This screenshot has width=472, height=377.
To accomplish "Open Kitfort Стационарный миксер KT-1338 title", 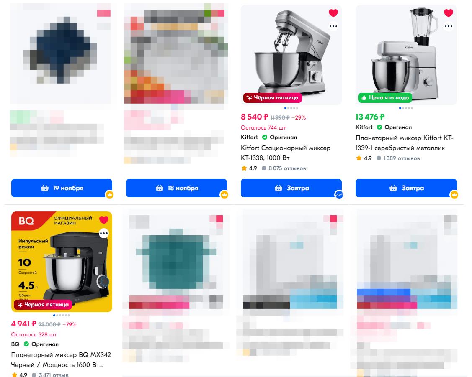I will (286, 153).
